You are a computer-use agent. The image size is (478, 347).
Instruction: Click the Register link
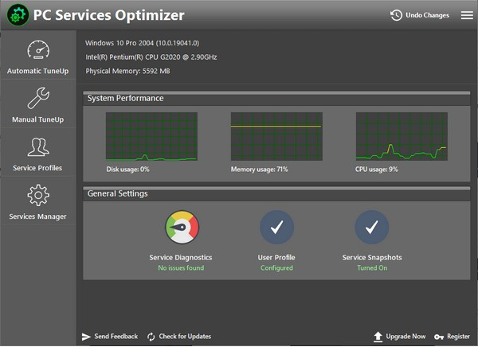click(458, 337)
